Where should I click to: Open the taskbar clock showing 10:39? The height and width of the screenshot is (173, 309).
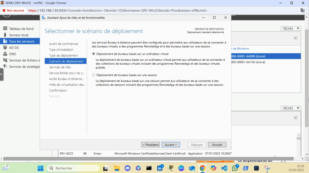[x=296, y=168]
